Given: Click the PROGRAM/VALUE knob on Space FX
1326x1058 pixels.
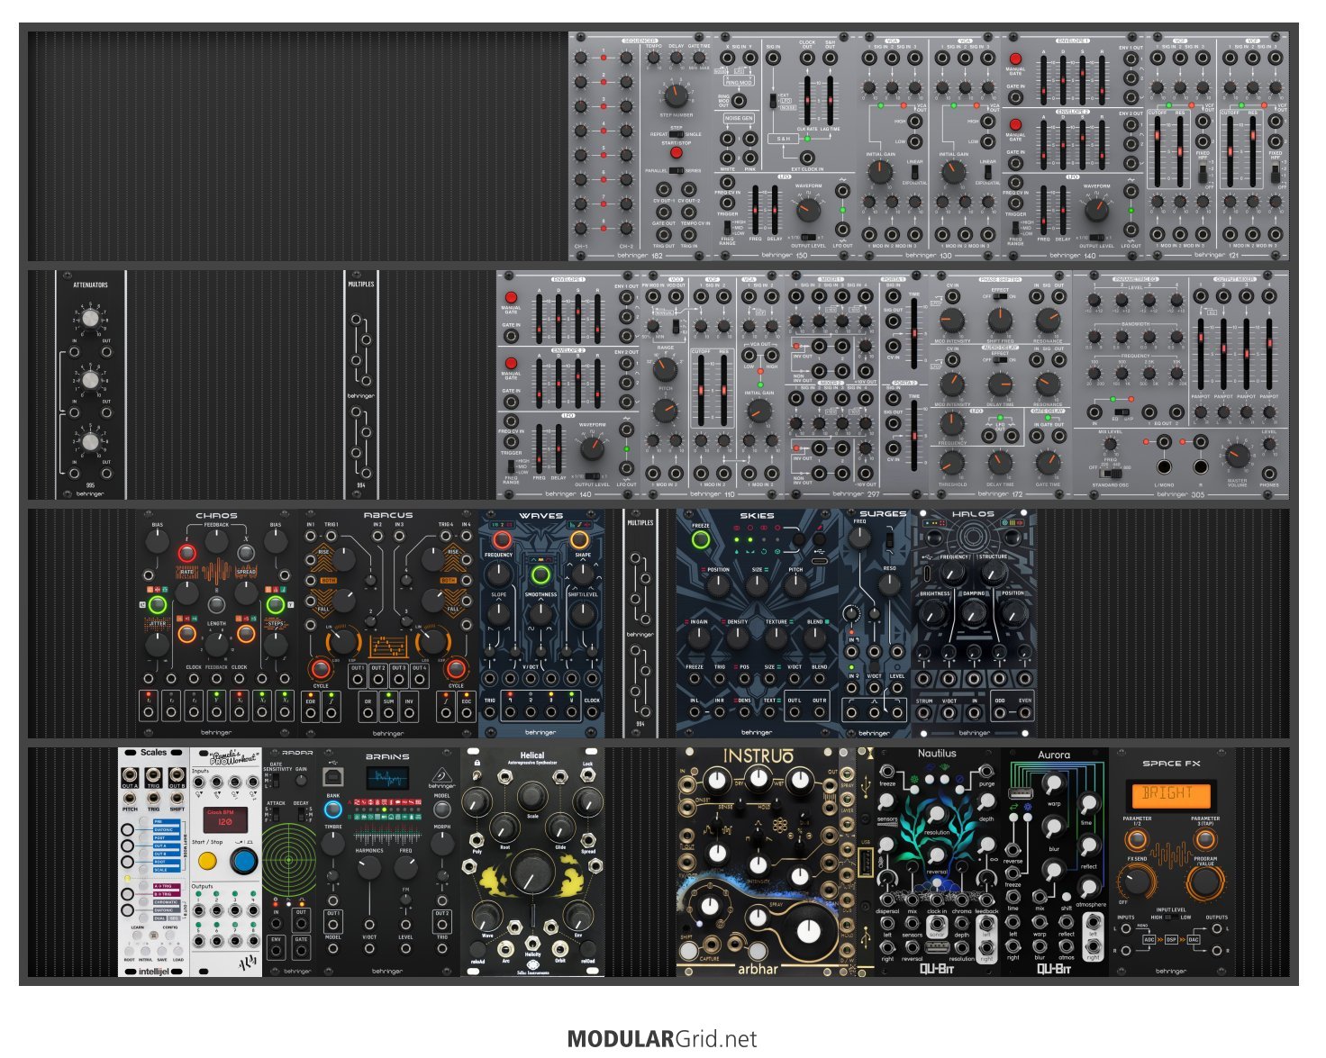Looking at the screenshot, I should click(1205, 881).
